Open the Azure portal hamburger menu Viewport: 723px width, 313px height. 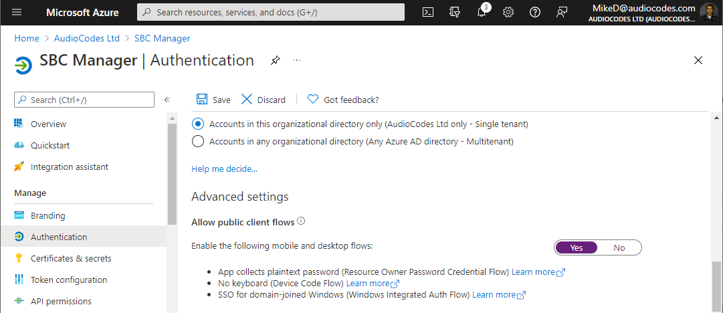[17, 12]
